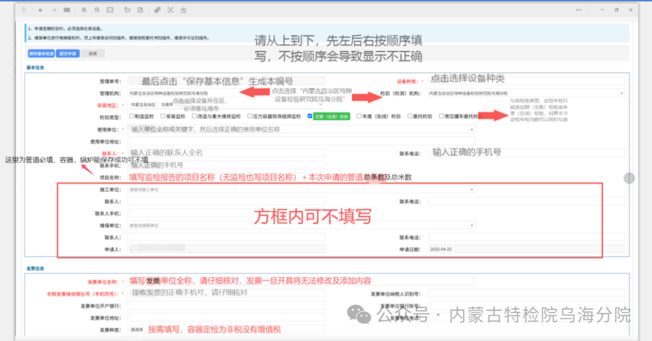Click the 发票单位名称 input field
Viewport: 652px width, 341px height.
[x=302, y=282]
